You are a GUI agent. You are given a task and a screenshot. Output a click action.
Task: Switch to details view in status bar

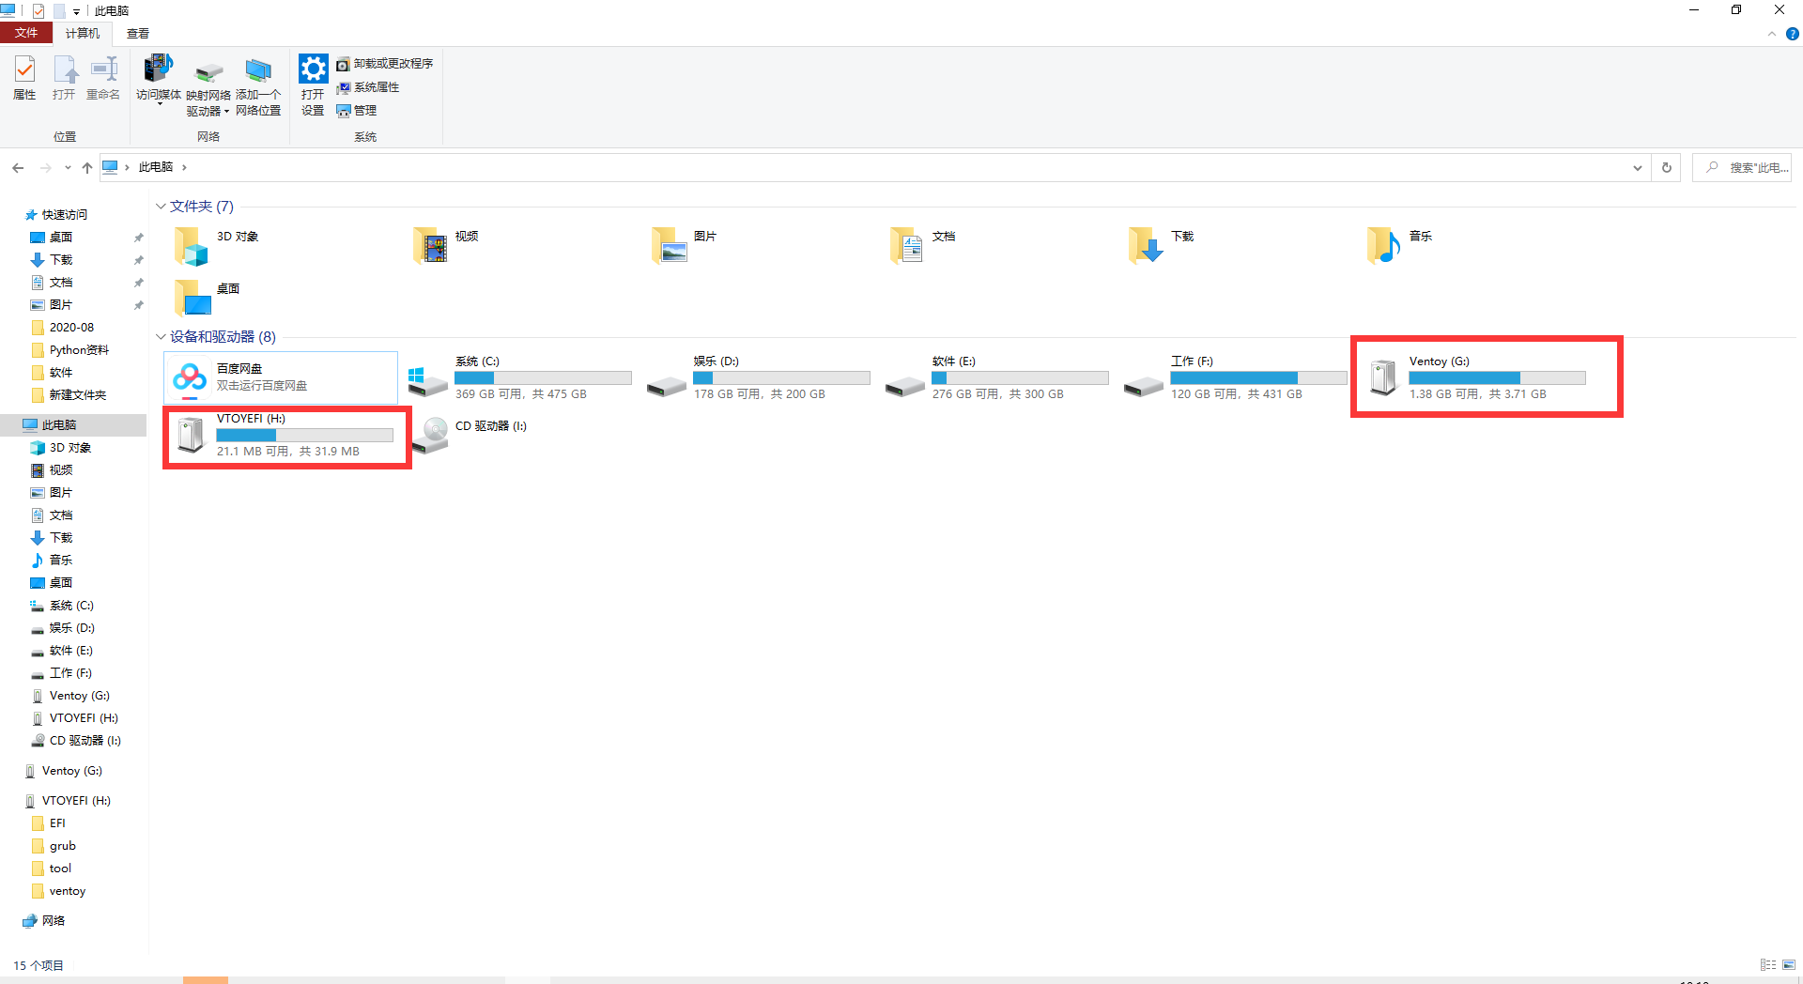tap(1768, 965)
